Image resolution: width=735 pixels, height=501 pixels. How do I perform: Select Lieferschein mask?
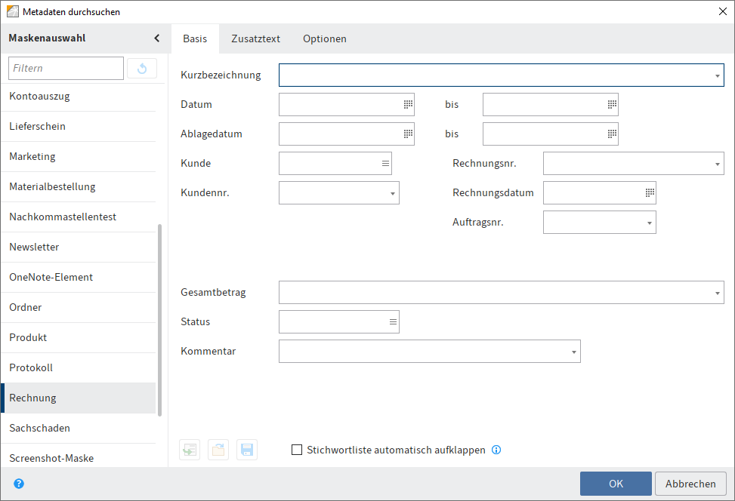coord(79,127)
